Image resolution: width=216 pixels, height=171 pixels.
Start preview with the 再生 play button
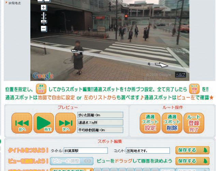44,123
